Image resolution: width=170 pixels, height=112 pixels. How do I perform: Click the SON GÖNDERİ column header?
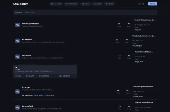[64, 76]
